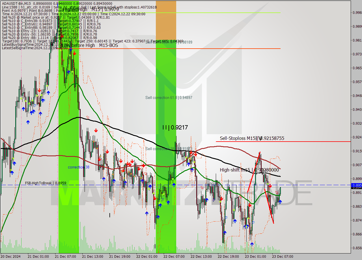
Task: Click 'Sell correction 61.8 | 0.94897' label
Action: tap(169, 97)
